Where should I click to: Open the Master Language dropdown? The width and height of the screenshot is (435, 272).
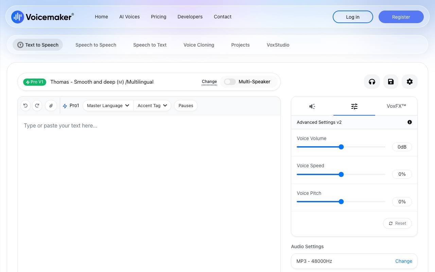[108, 106]
